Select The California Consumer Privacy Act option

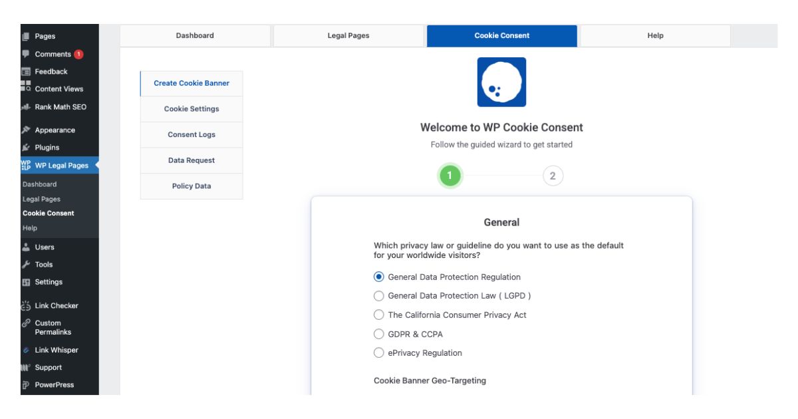[379, 315]
